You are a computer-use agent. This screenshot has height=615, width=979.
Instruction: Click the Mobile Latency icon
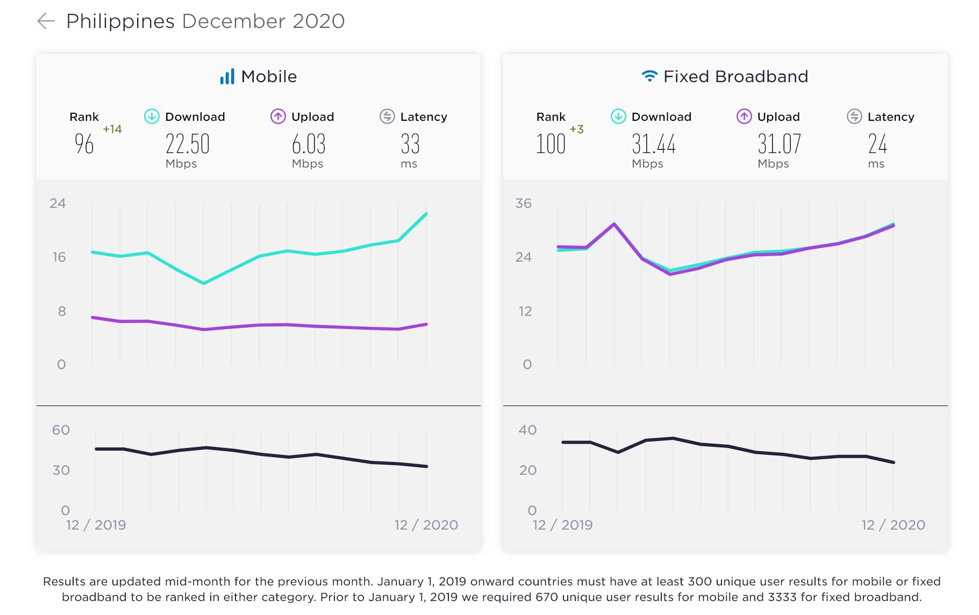(387, 117)
